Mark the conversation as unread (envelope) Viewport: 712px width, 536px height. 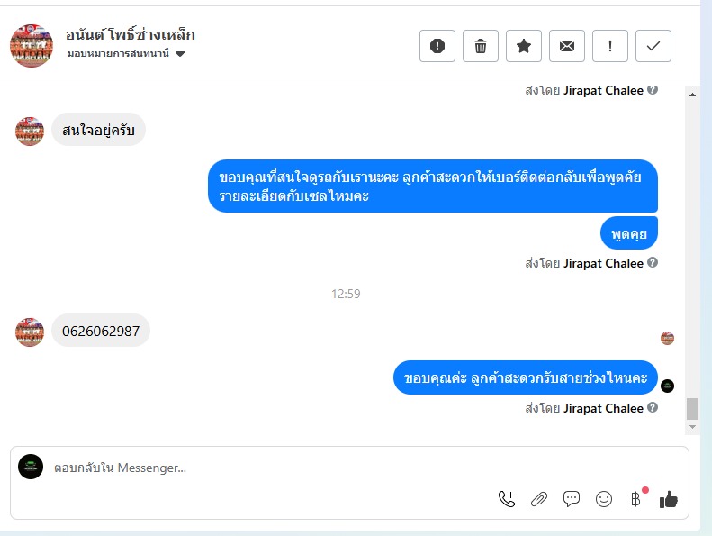[x=567, y=46]
